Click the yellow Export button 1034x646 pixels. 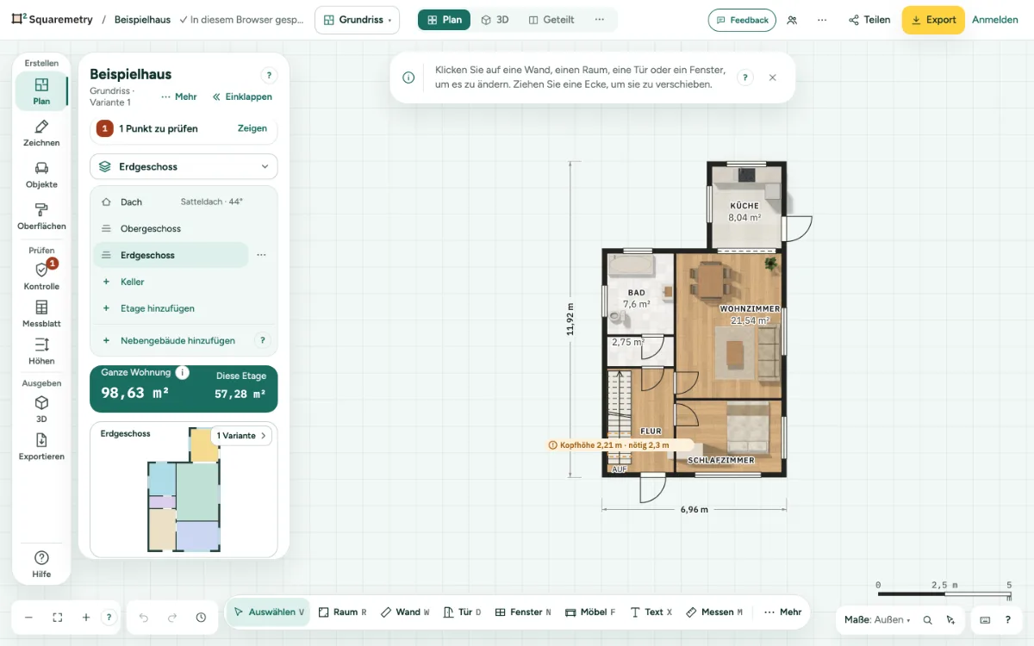(x=933, y=20)
